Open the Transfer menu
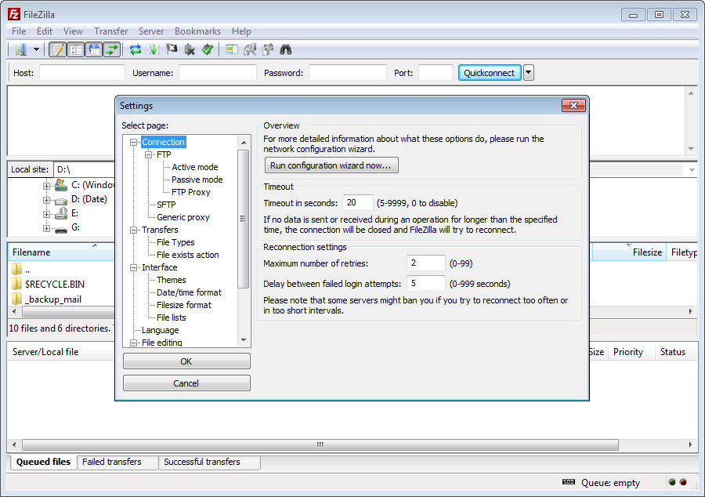The height and width of the screenshot is (497, 705). point(110,31)
